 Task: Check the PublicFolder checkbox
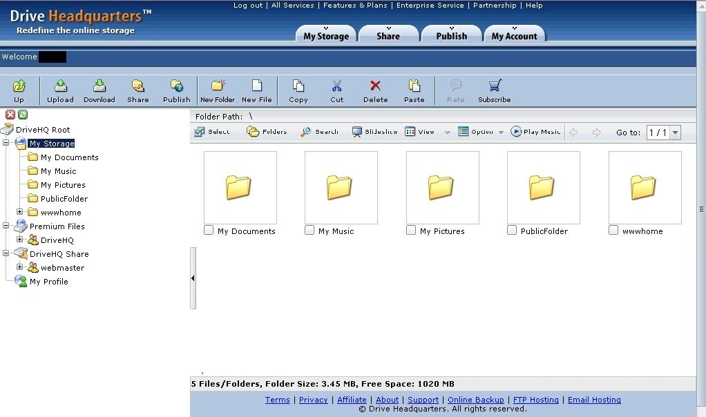coord(511,231)
